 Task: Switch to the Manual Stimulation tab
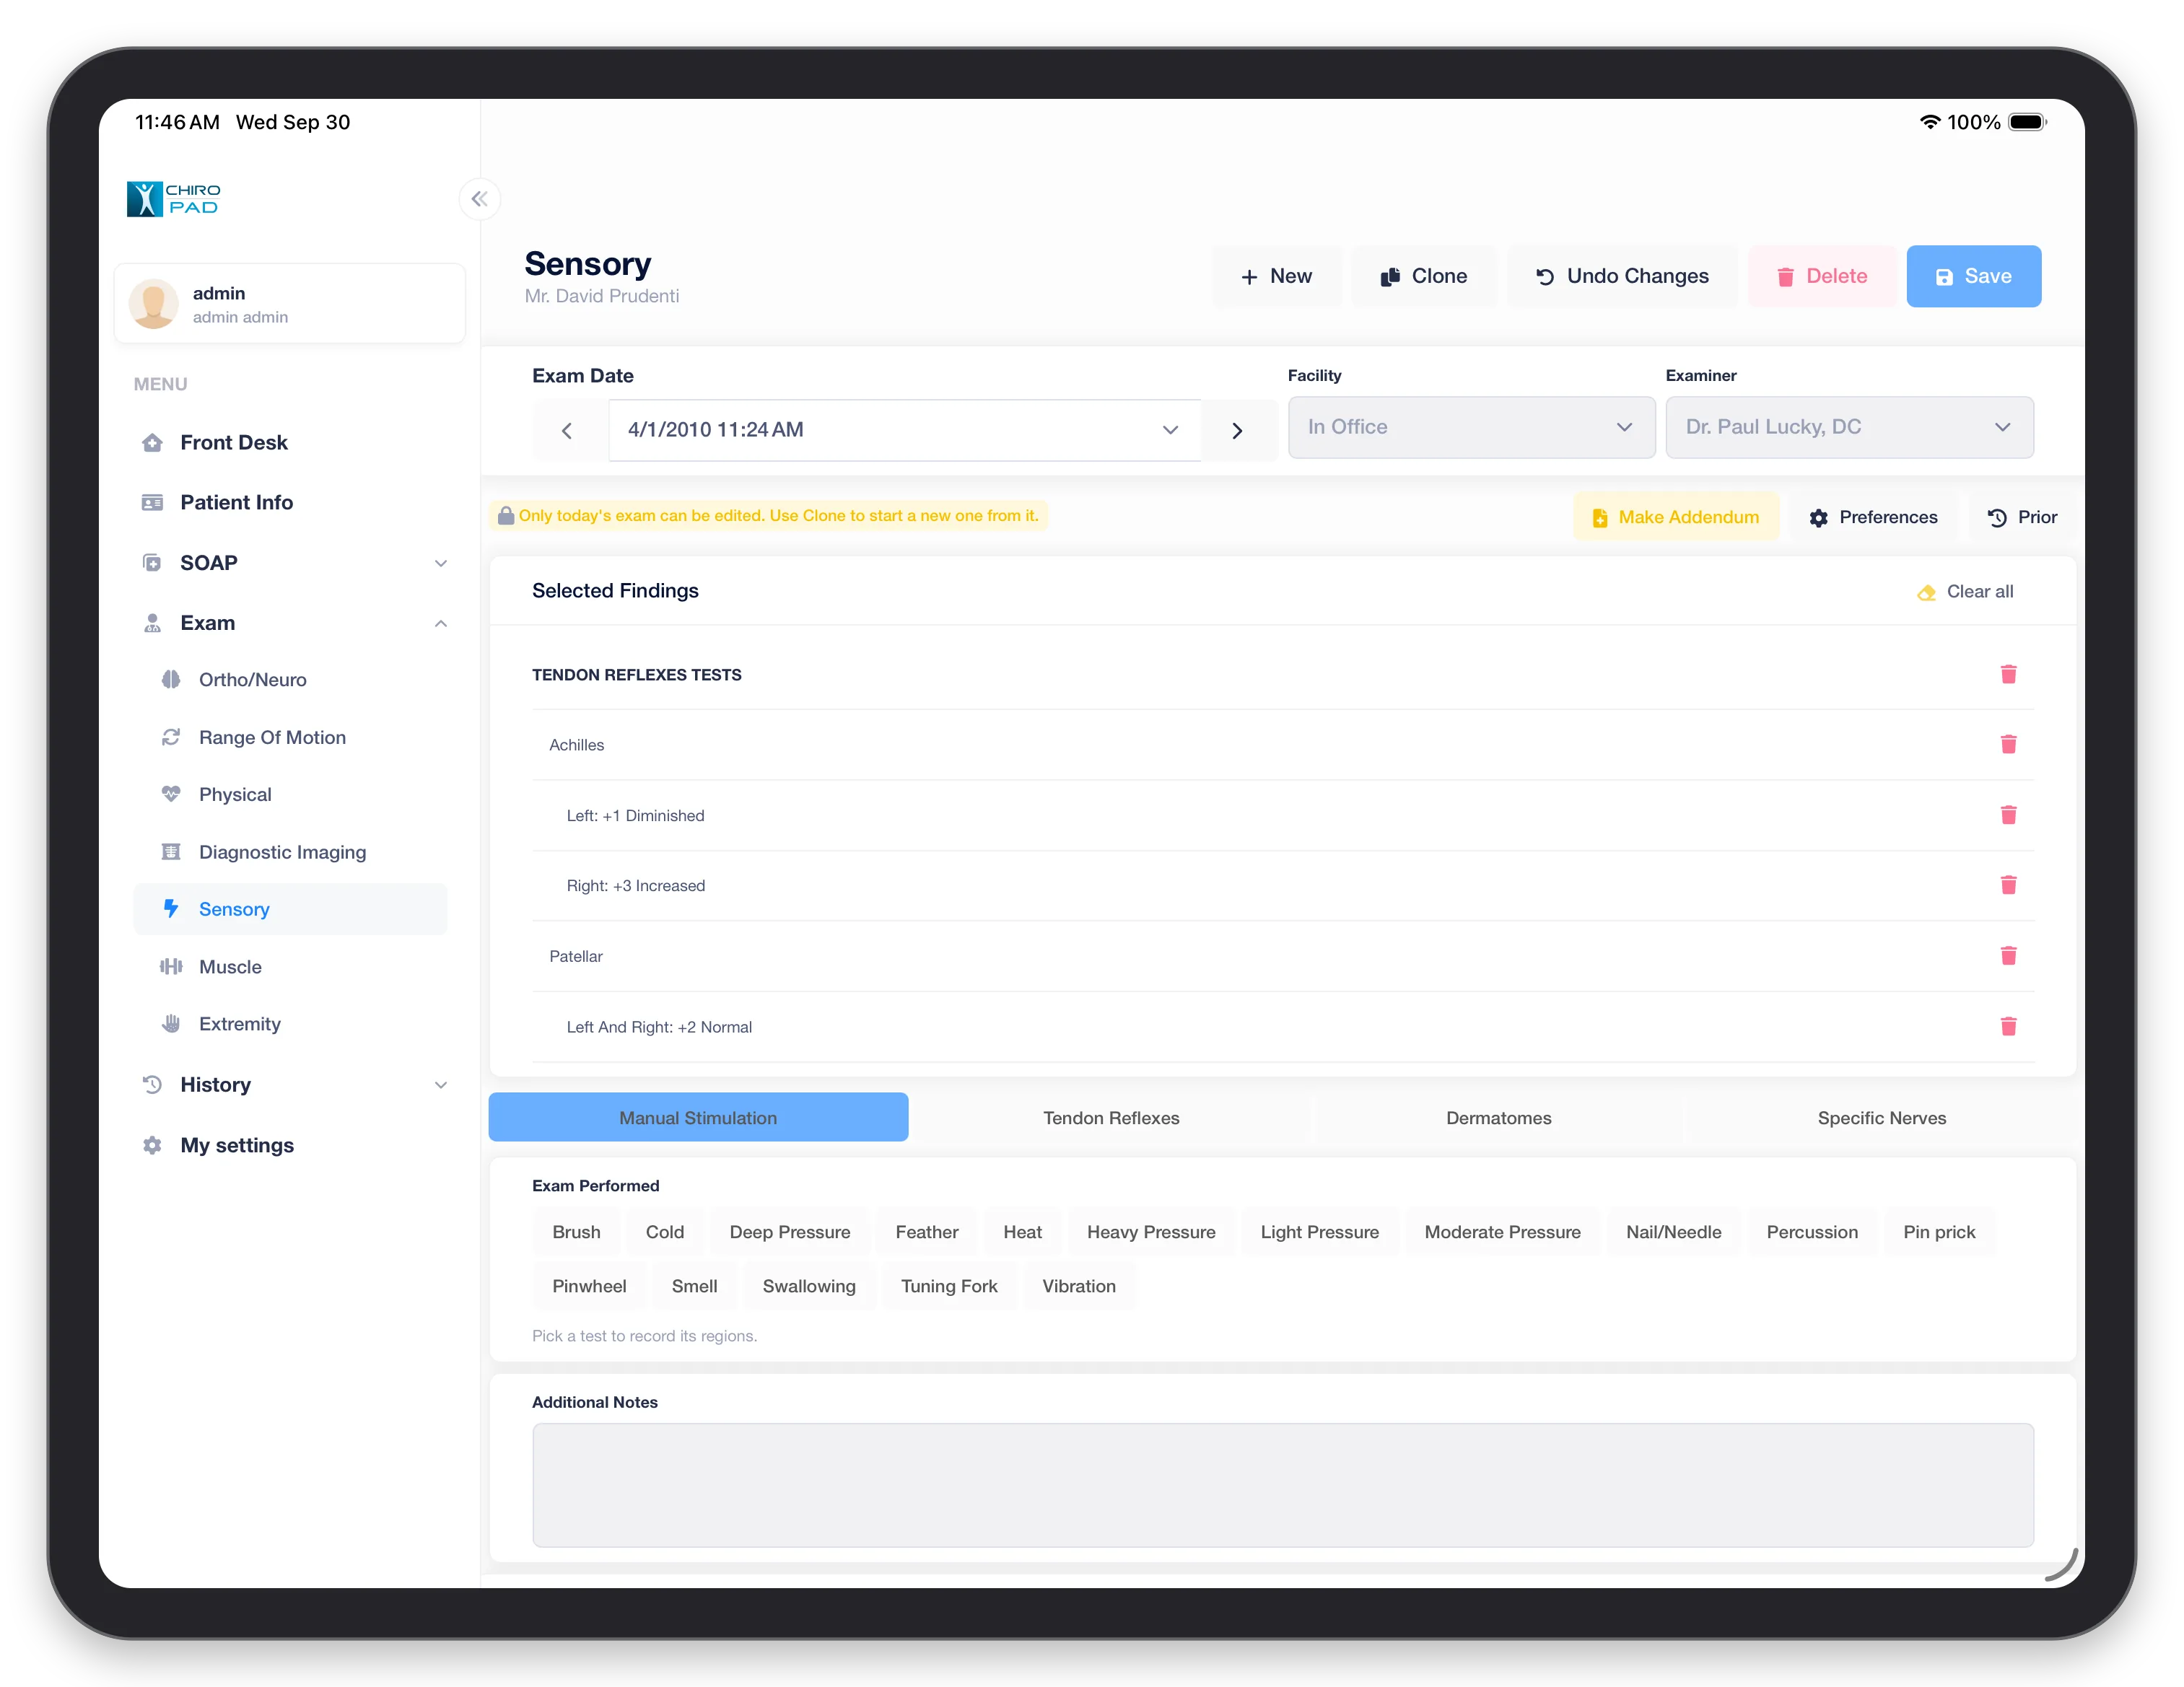(698, 1118)
